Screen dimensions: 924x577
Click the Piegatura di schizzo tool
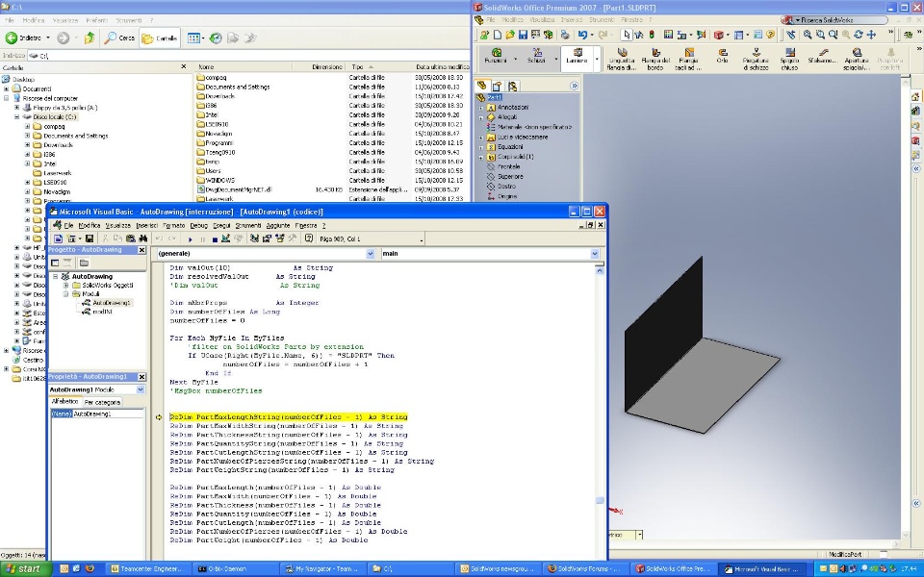756,60
